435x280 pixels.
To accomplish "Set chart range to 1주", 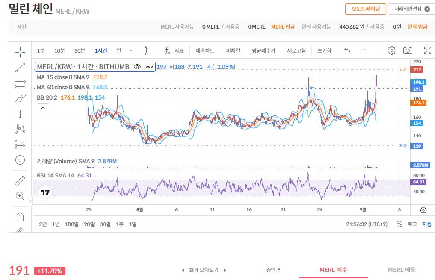I will coord(120,224).
